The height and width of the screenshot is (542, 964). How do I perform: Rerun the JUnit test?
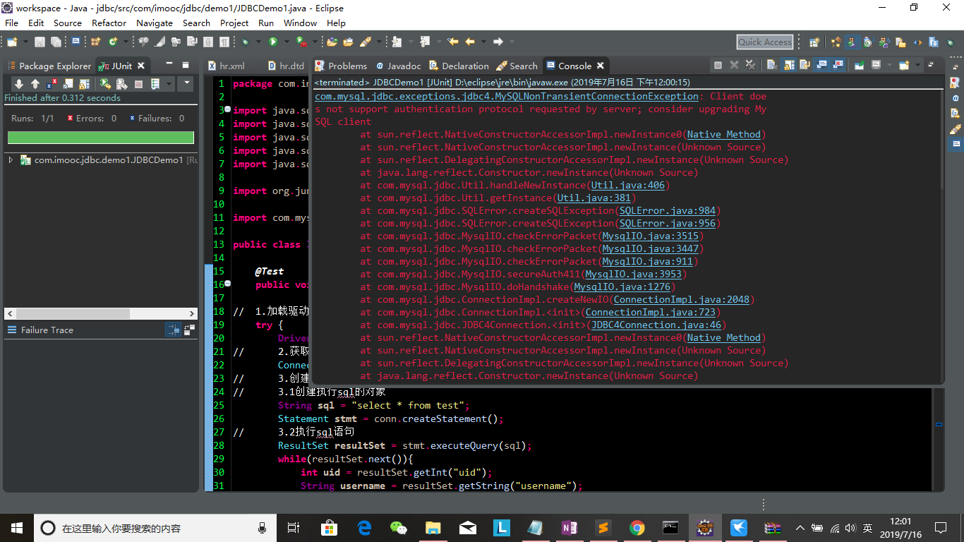point(104,84)
